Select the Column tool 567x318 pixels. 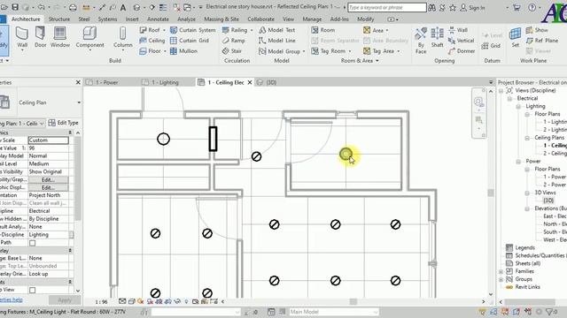coord(123,37)
